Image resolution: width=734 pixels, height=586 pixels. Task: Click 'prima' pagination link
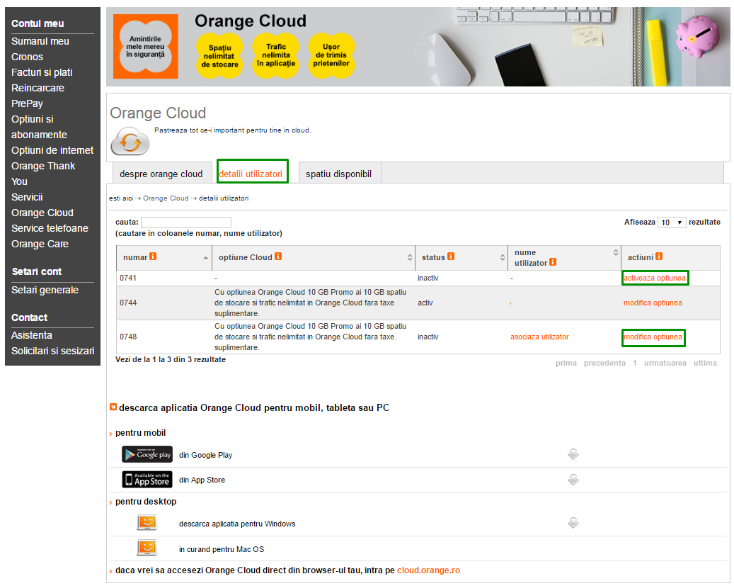coord(566,363)
